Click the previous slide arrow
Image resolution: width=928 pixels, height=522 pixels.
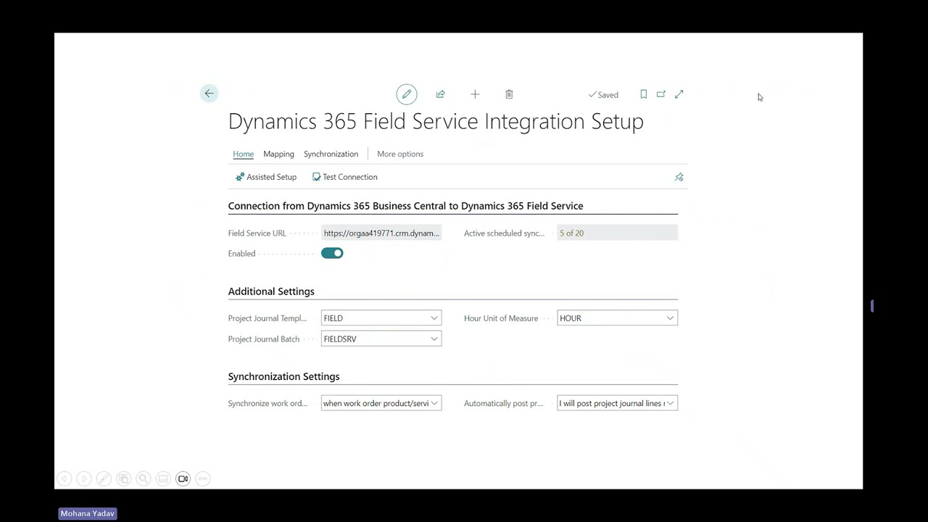[x=64, y=478]
